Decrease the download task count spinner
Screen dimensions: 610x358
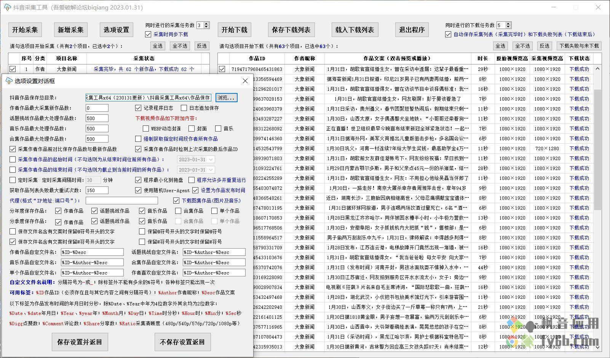coord(508,27)
